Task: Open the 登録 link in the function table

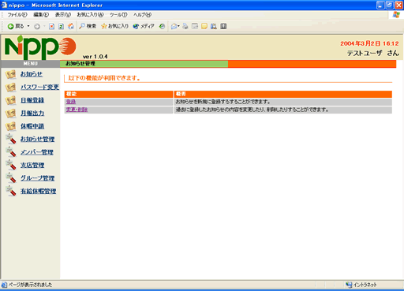Action: [x=71, y=102]
